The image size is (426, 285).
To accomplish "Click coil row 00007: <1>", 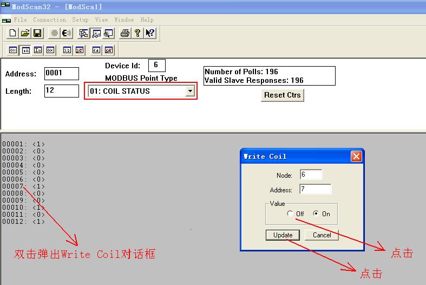I will pyautogui.click(x=23, y=186).
